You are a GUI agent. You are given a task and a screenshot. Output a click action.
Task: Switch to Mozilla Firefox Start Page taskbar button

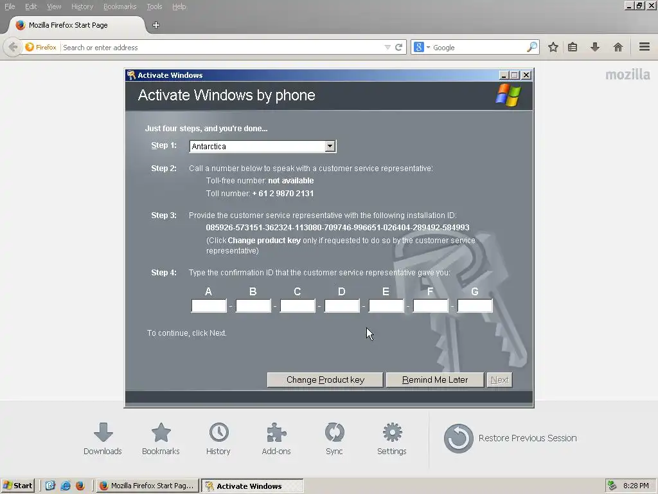[147, 486]
